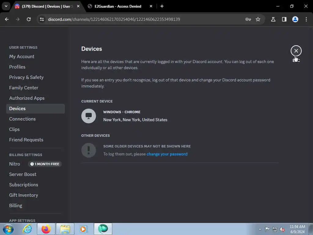
Task: Follow the change your password link
Action: point(167,154)
